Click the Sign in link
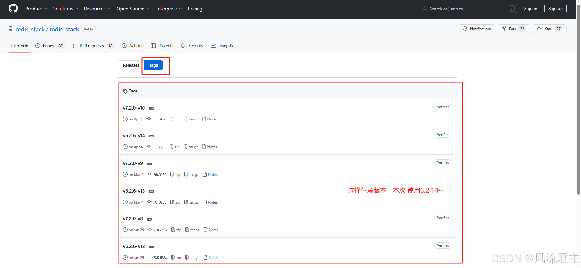The width and height of the screenshot is (581, 268). pos(530,9)
